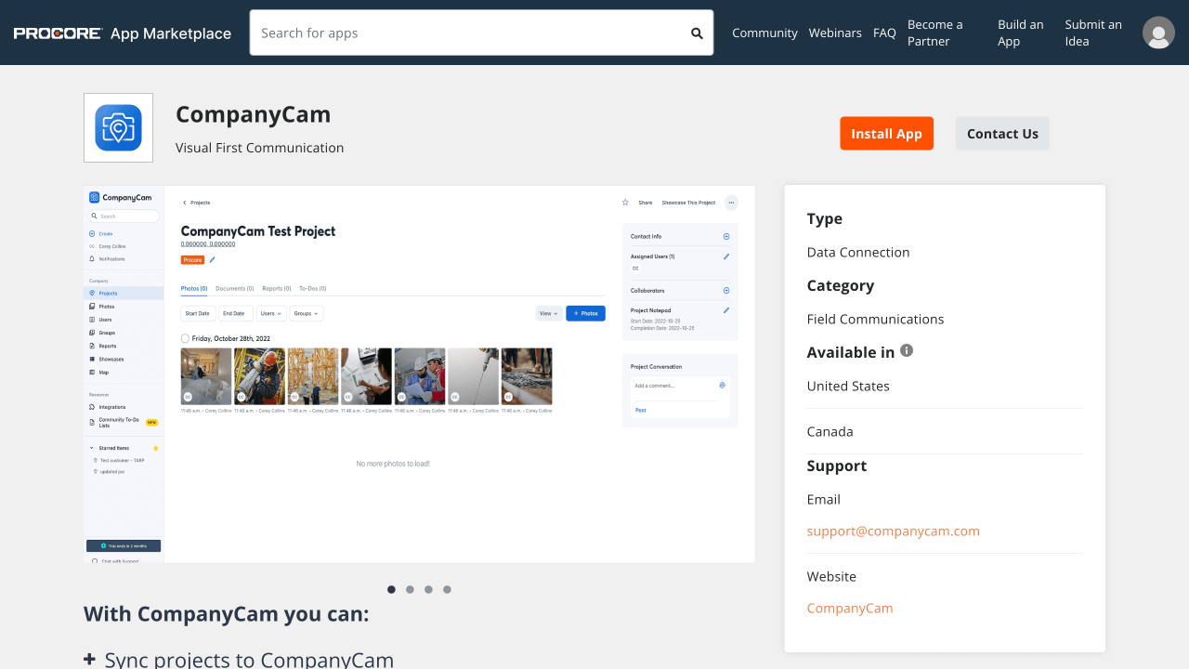The height and width of the screenshot is (669, 1189).
Task: Click Canada in Available in
Action: [x=830, y=432]
